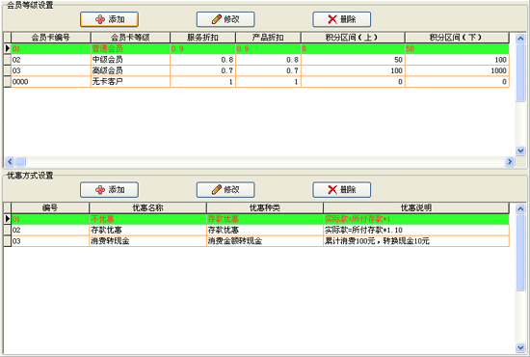Click 修改 button in discount method settings
Screen dimensions: 530x357
coord(225,189)
